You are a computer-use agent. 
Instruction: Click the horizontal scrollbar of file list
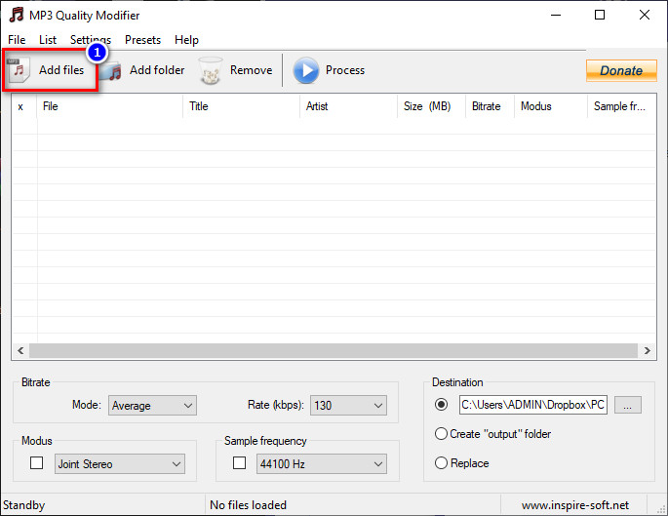pos(332,350)
